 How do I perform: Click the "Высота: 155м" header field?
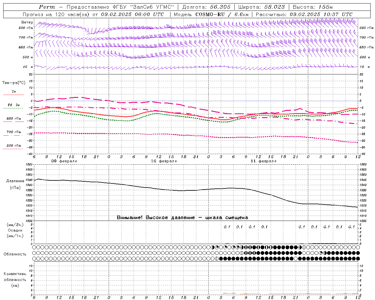(x=313, y=7)
